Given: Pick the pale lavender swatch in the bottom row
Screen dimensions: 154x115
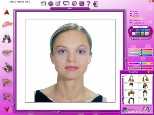Looking at the screenshot, I should 134,34.
